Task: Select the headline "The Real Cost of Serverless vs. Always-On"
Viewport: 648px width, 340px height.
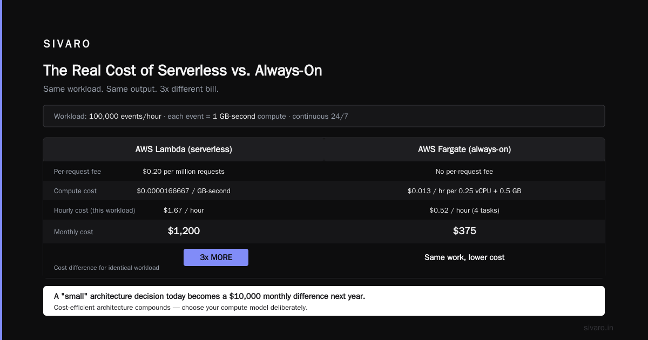Action: pyautogui.click(x=183, y=71)
